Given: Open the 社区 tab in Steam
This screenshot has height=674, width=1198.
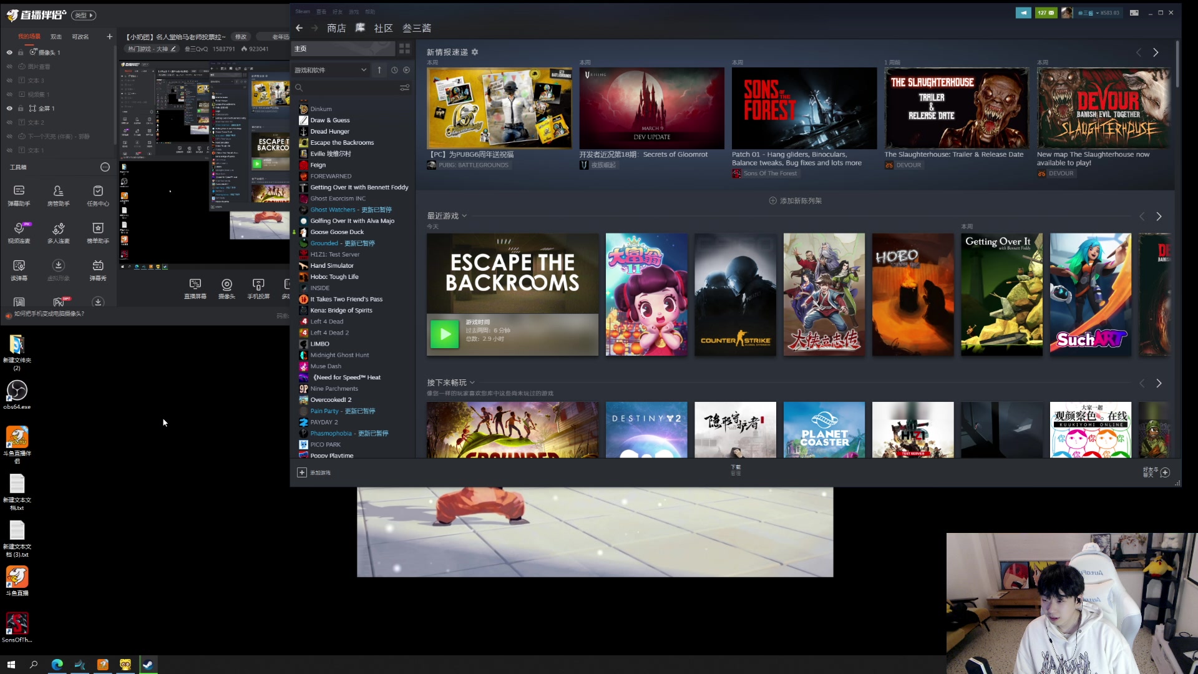Looking at the screenshot, I should pyautogui.click(x=383, y=28).
